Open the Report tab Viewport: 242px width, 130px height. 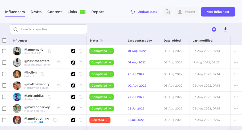click(97, 12)
